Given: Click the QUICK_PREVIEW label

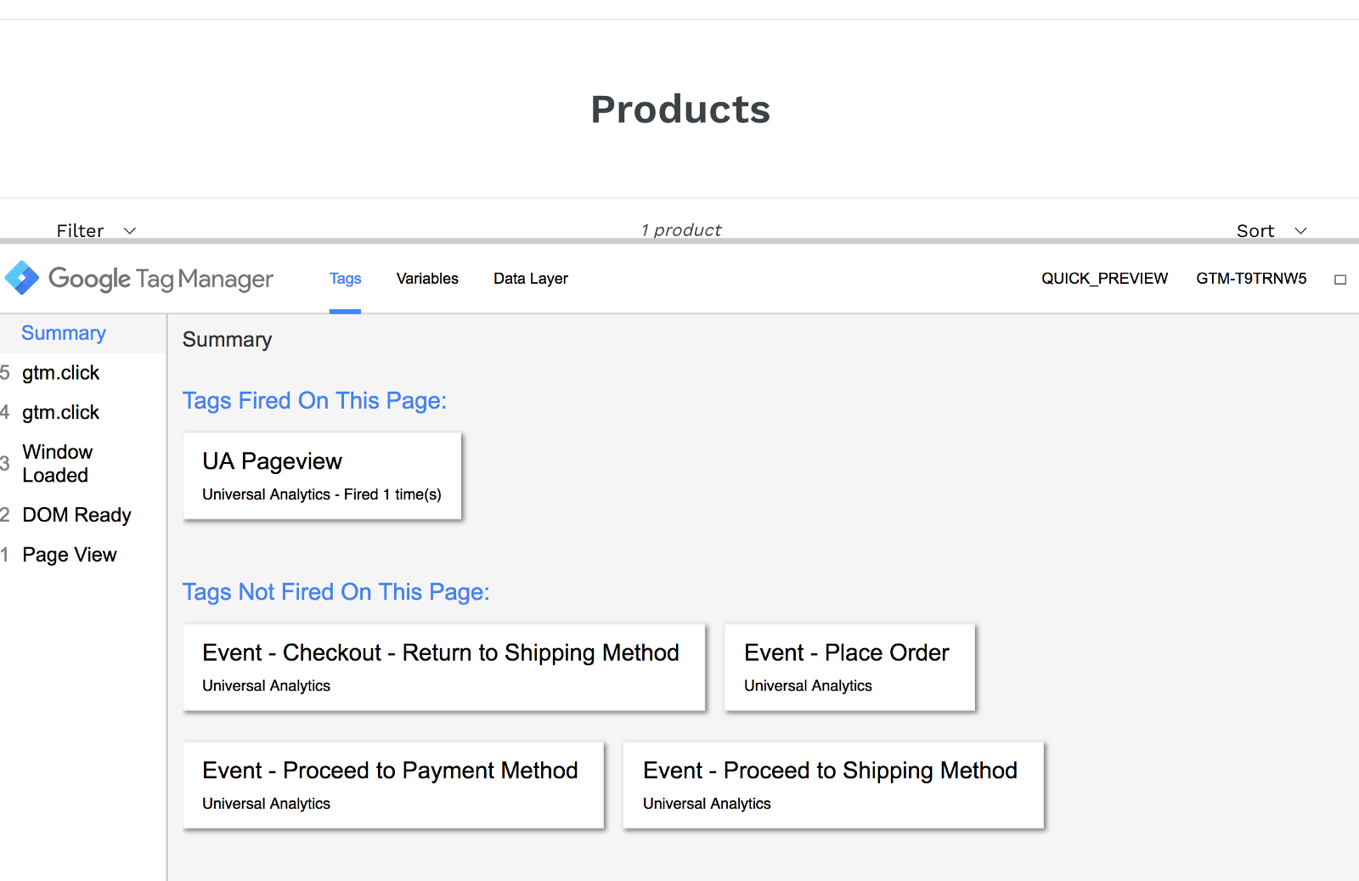Looking at the screenshot, I should tap(1104, 279).
